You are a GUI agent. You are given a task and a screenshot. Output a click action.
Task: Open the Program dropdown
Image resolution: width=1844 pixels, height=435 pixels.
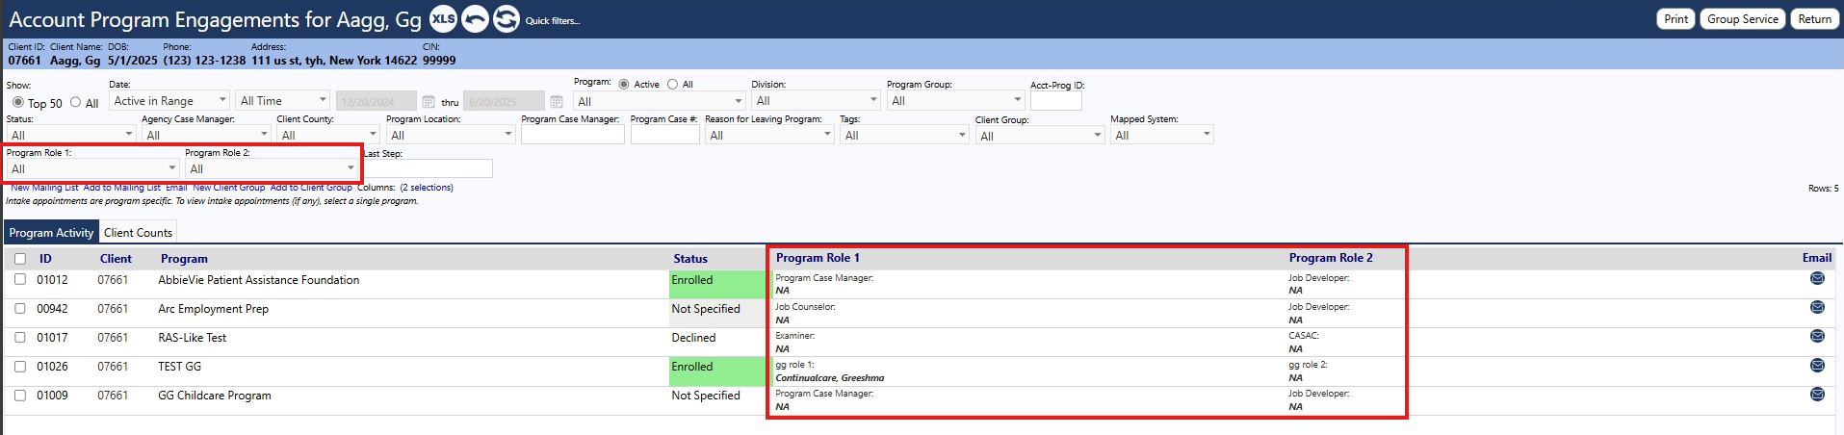pyautogui.click(x=660, y=101)
